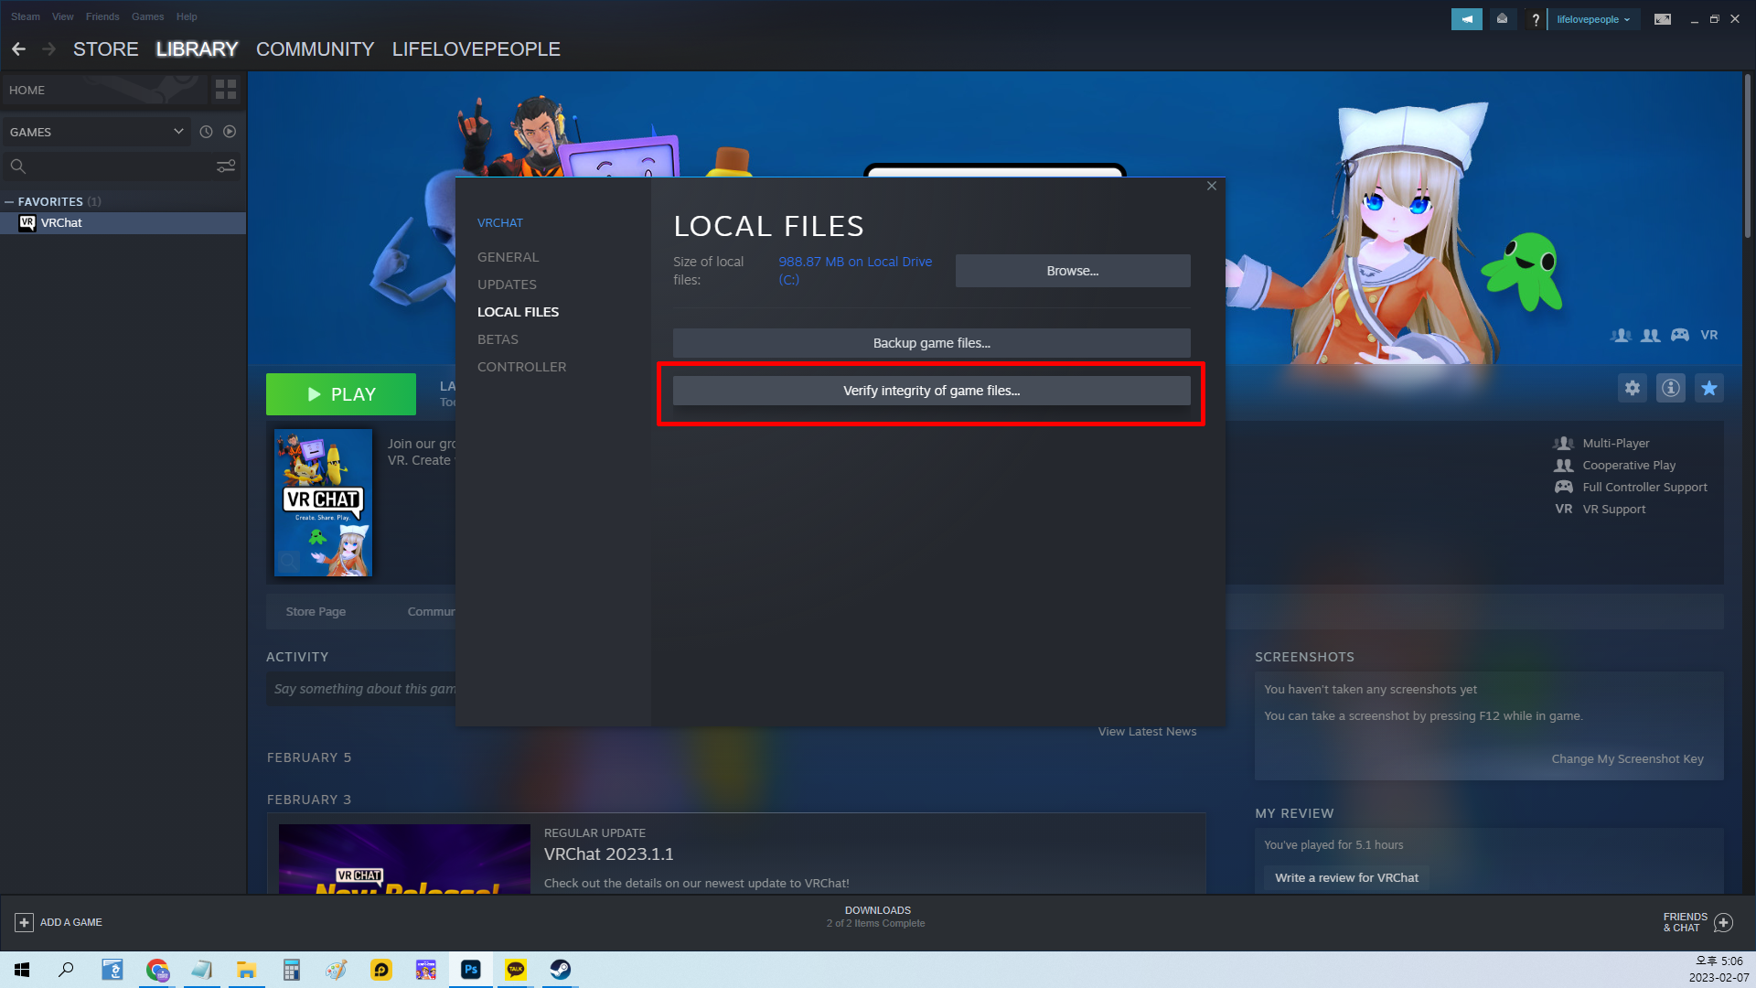The width and height of the screenshot is (1756, 988).
Task: Open advanced filter settings icon in search
Action: (226, 166)
